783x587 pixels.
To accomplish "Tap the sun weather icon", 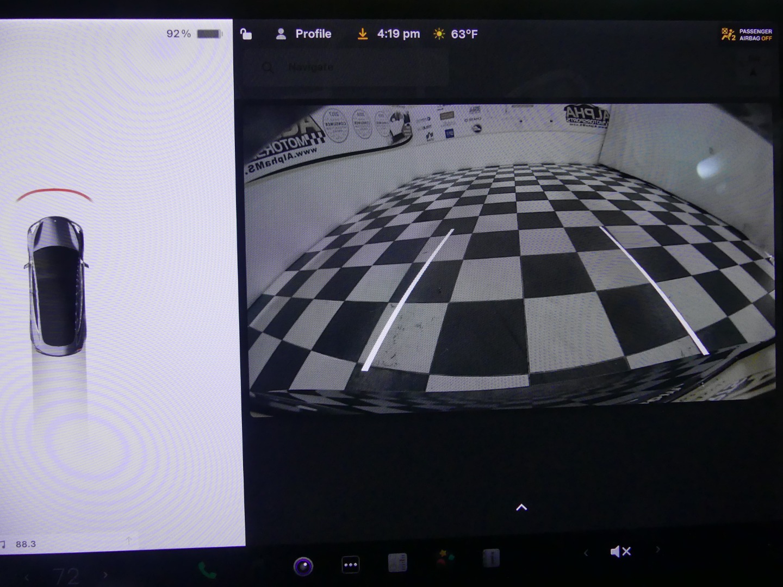I will [439, 34].
